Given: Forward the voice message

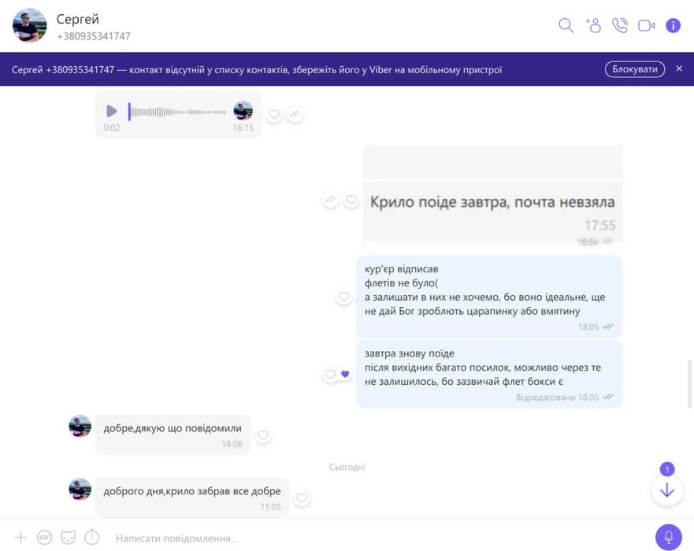Looking at the screenshot, I should pos(295,115).
